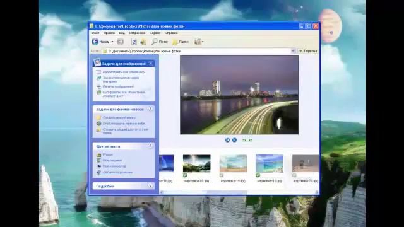Go back with the Назад arrow button

(x=100, y=42)
